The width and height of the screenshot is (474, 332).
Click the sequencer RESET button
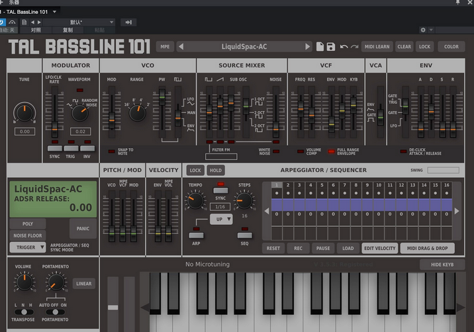[x=273, y=248]
